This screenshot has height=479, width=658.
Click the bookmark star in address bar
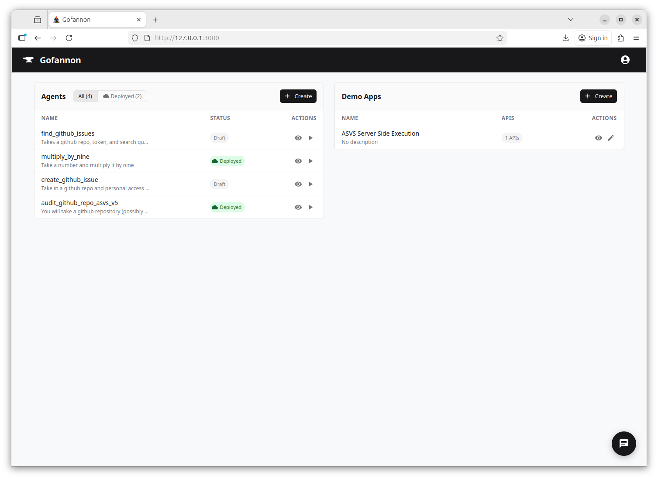pos(500,38)
